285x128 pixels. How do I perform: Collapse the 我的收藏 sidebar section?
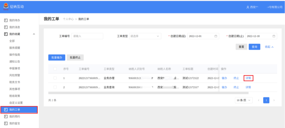click(x=34, y=34)
